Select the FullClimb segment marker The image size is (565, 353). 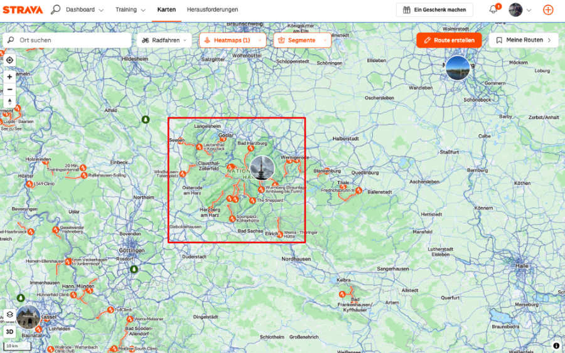pyautogui.click(x=110, y=310)
